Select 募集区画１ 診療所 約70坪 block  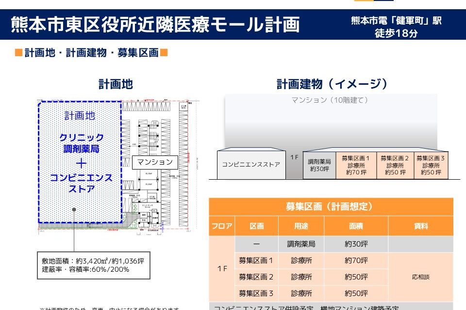pos(356,165)
